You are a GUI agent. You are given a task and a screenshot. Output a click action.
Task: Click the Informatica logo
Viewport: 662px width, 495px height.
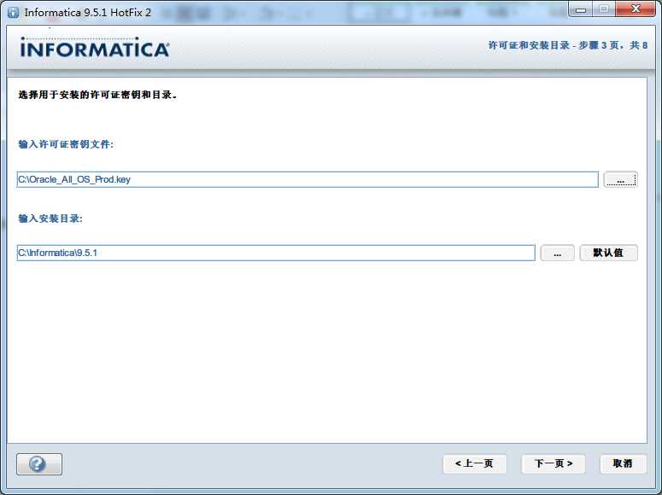[95, 47]
